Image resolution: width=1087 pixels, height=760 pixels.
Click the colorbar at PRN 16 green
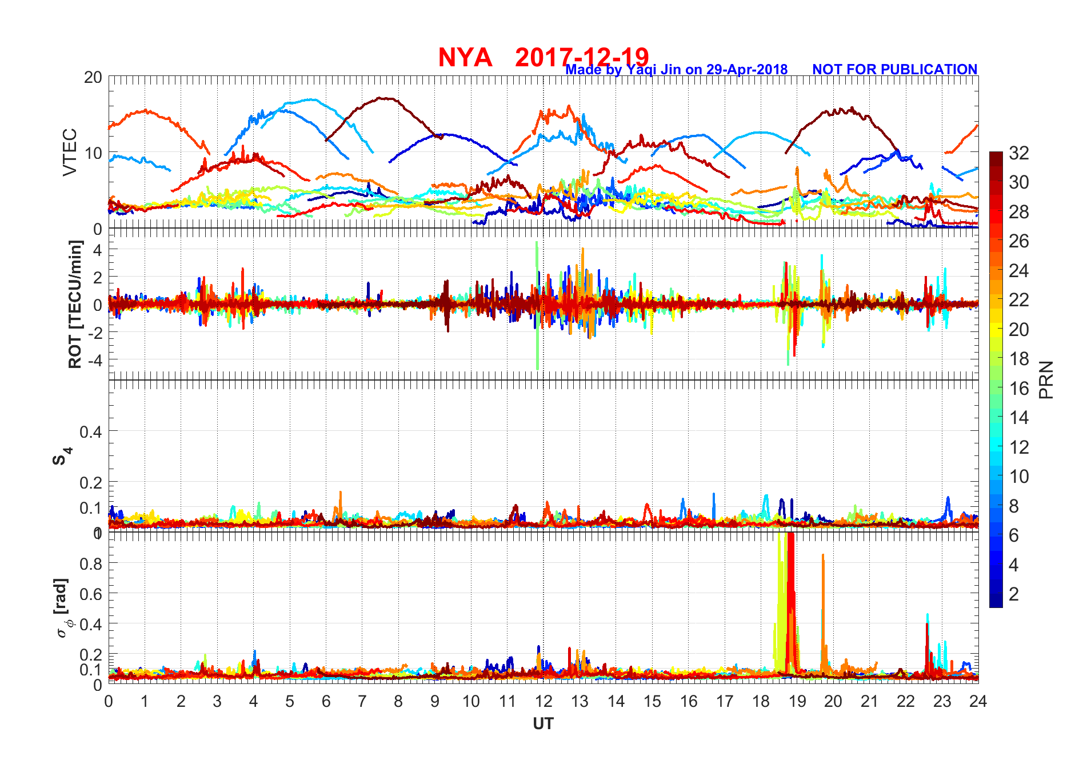[996, 387]
